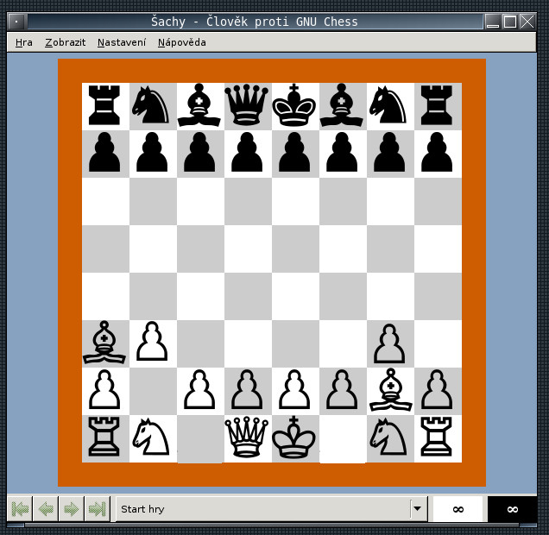Screen dimensions: 549x535
Task: Select the white knight on g1
Action: point(388,437)
